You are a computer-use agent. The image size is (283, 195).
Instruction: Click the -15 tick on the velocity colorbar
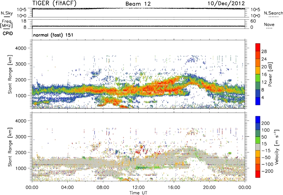(266, 151)
